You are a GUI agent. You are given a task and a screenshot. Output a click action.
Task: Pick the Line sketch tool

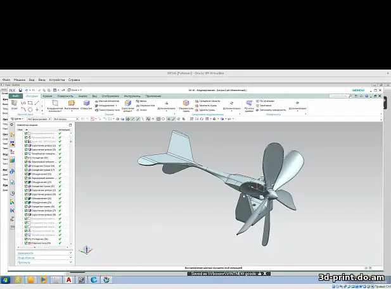point(37,103)
